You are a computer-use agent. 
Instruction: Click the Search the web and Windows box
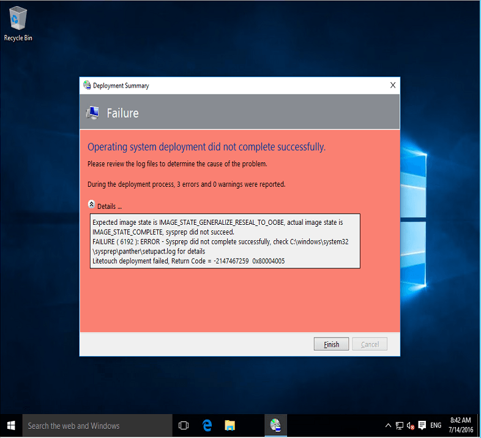97,425
